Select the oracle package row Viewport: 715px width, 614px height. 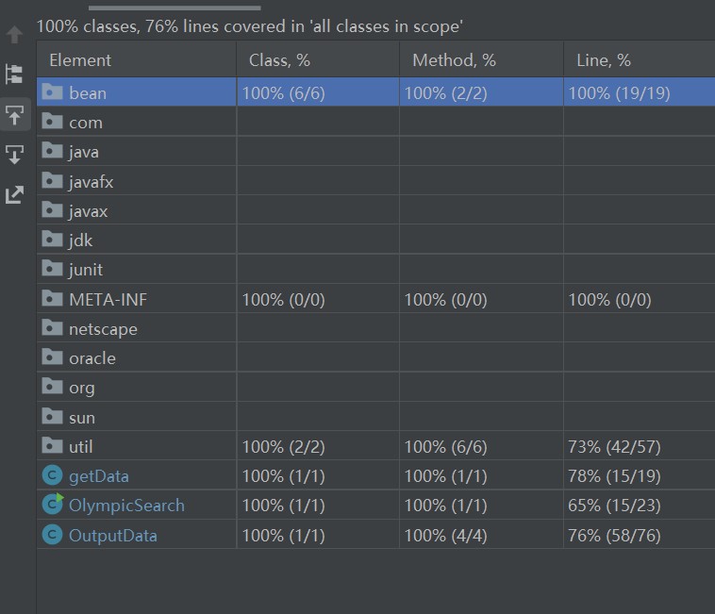pyautogui.click(x=375, y=357)
